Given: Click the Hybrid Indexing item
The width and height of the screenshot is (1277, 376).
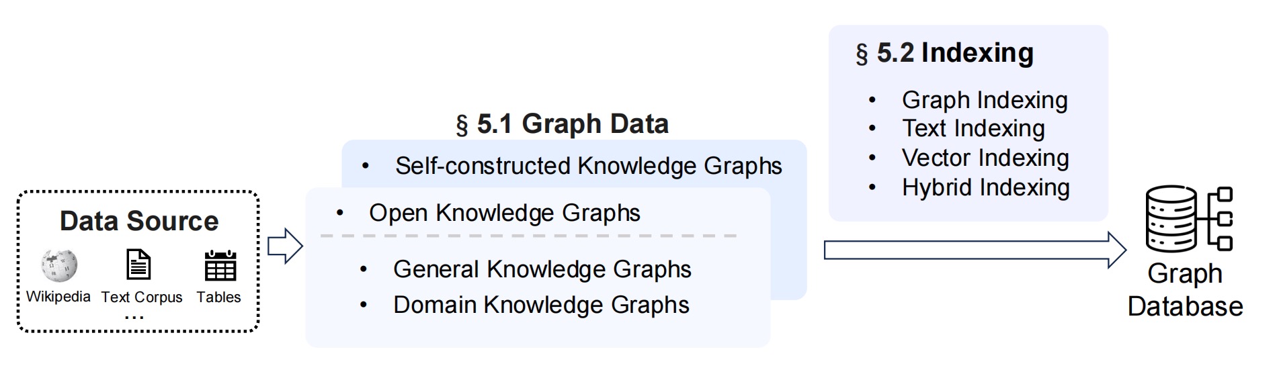Looking at the screenshot, I should pyautogui.click(x=985, y=187).
